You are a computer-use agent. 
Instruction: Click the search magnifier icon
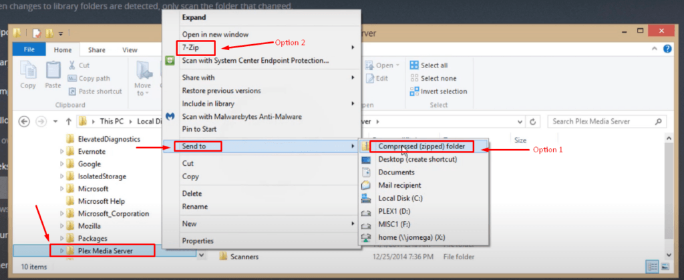pos(658,122)
